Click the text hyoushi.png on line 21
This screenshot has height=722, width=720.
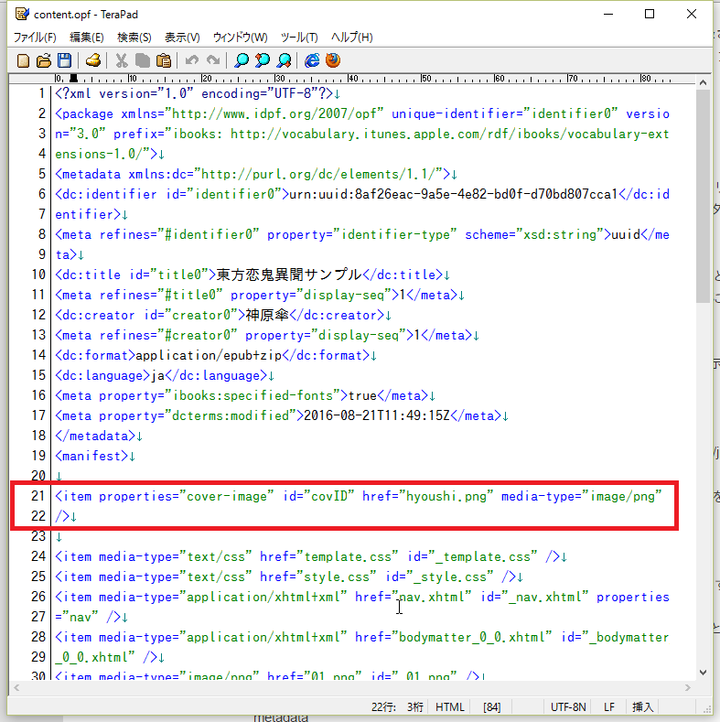tap(446, 496)
